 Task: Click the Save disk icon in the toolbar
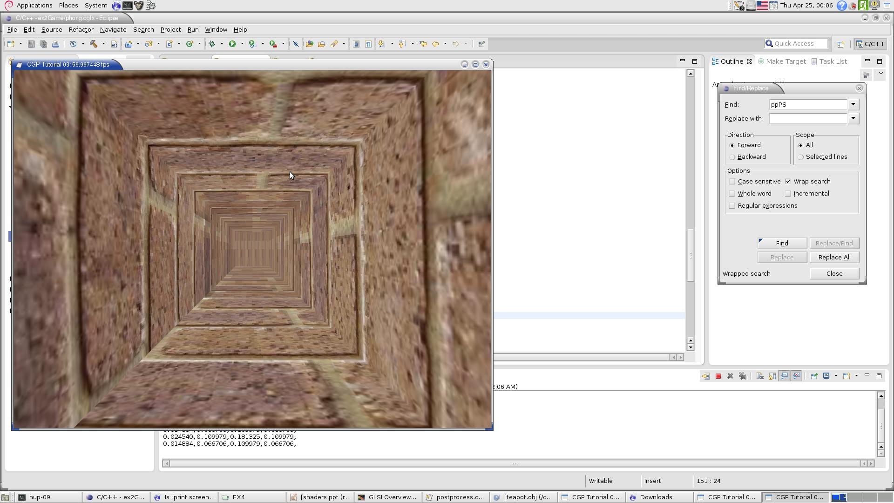pyautogui.click(x=31, y=44)
